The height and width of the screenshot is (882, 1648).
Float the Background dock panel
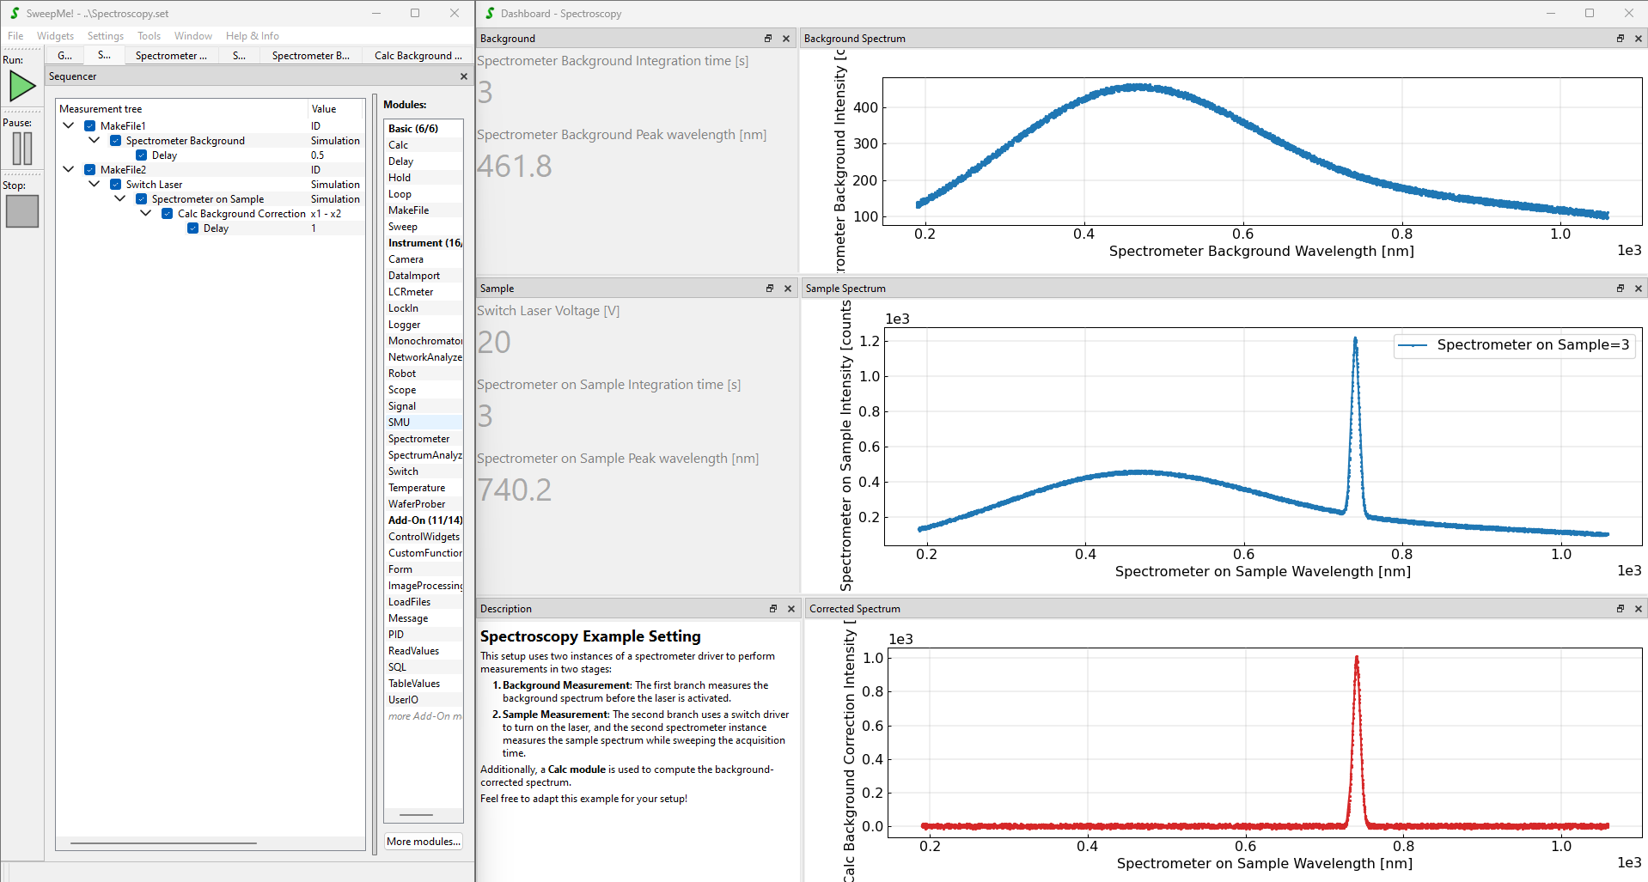click(x=768, y=39)
